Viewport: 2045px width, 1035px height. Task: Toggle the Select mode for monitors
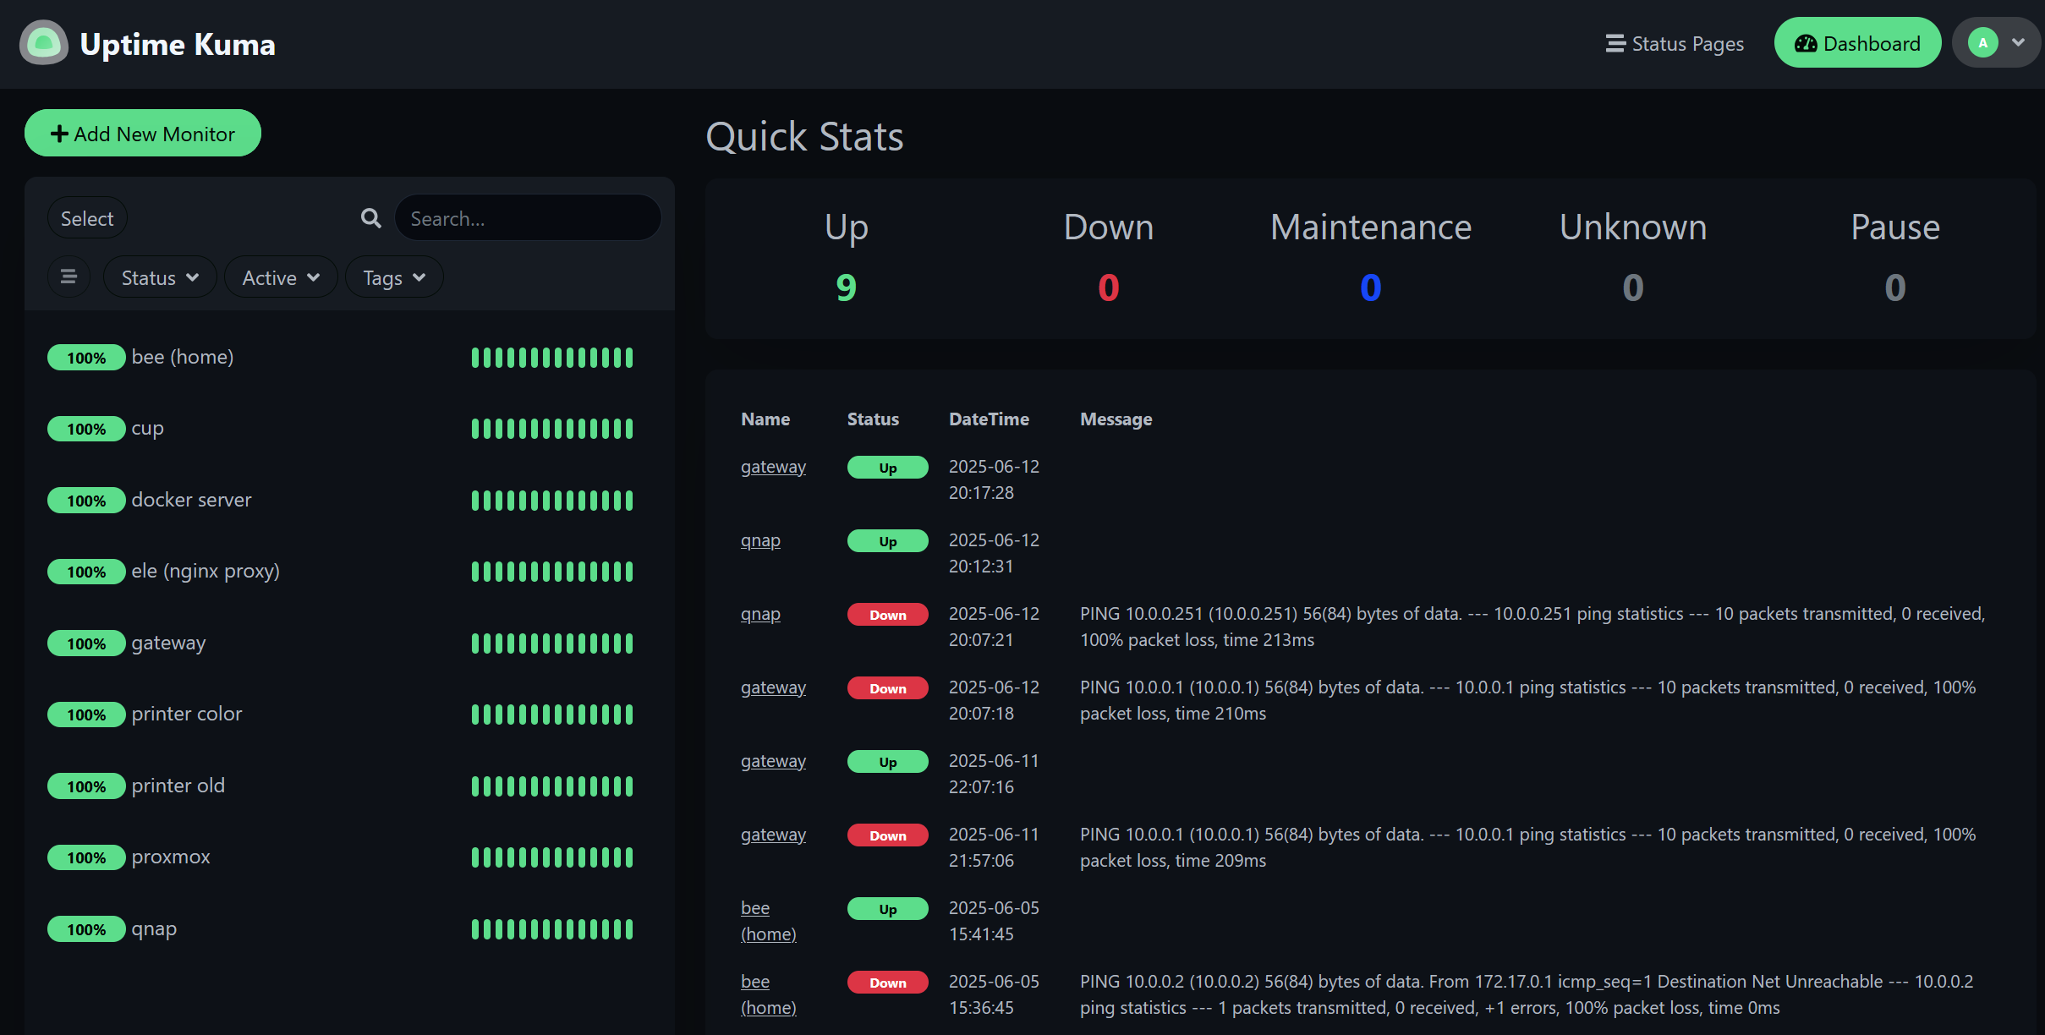click(x=86, y=217)
